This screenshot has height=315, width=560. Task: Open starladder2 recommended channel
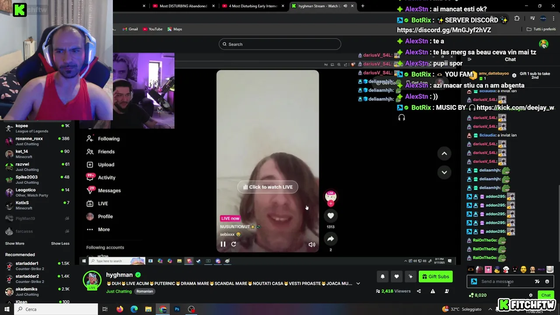37,279
